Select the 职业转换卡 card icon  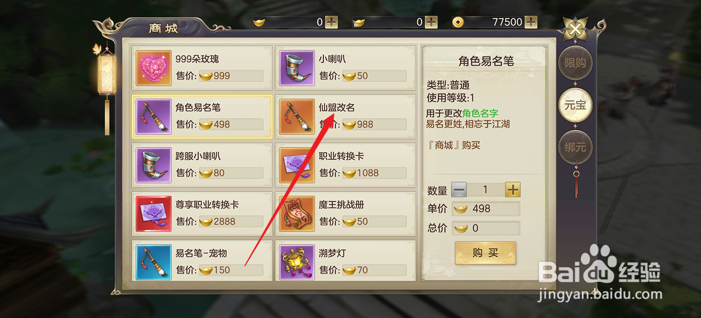(x=297, y=165)
